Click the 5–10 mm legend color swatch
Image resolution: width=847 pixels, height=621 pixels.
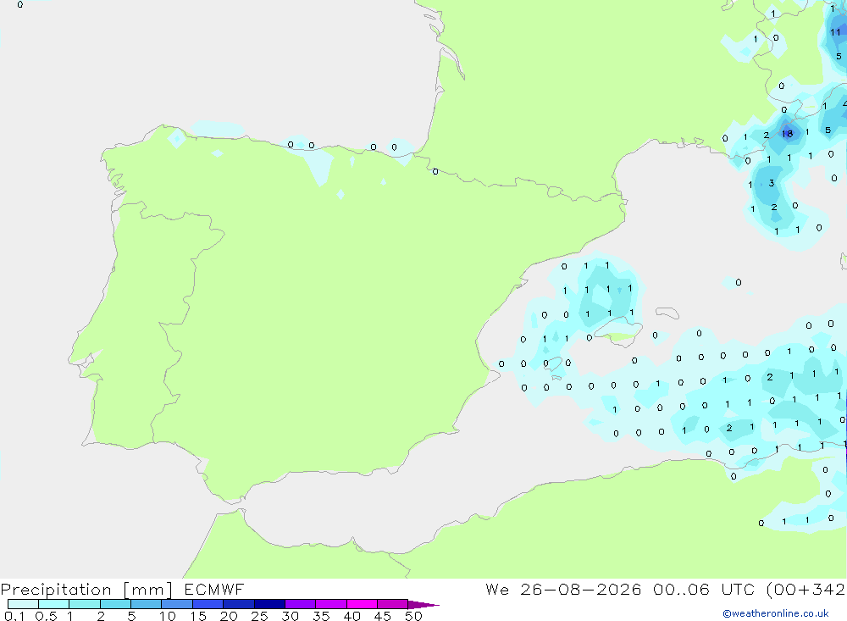(146, 604)
